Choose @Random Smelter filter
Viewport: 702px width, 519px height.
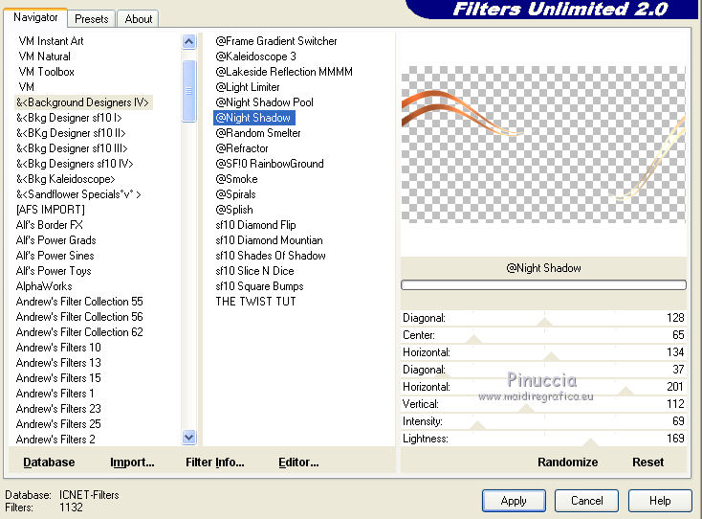(258, 133)
